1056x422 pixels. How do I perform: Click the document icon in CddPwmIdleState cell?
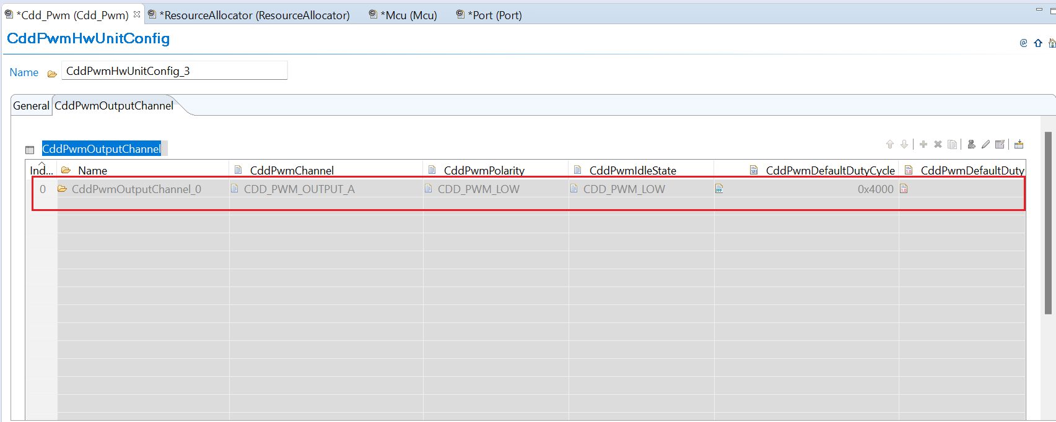pos(574,188)
